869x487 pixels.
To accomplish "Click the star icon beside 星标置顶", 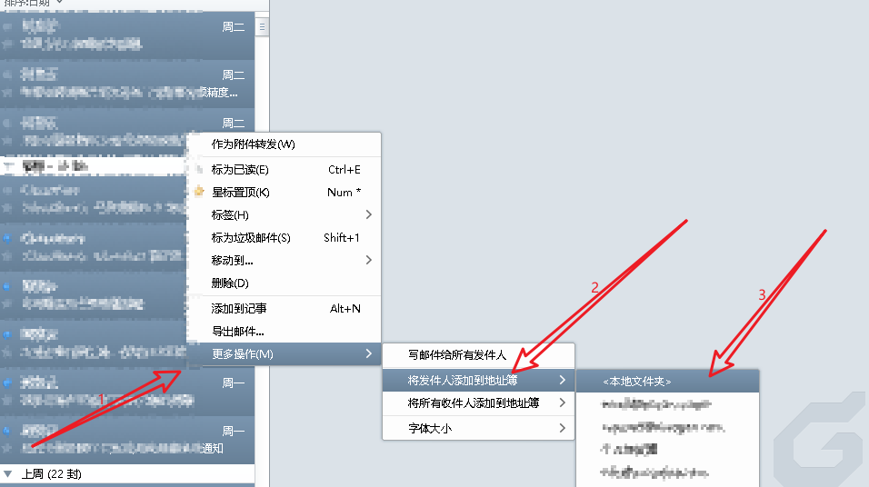I will coord(200,192).
